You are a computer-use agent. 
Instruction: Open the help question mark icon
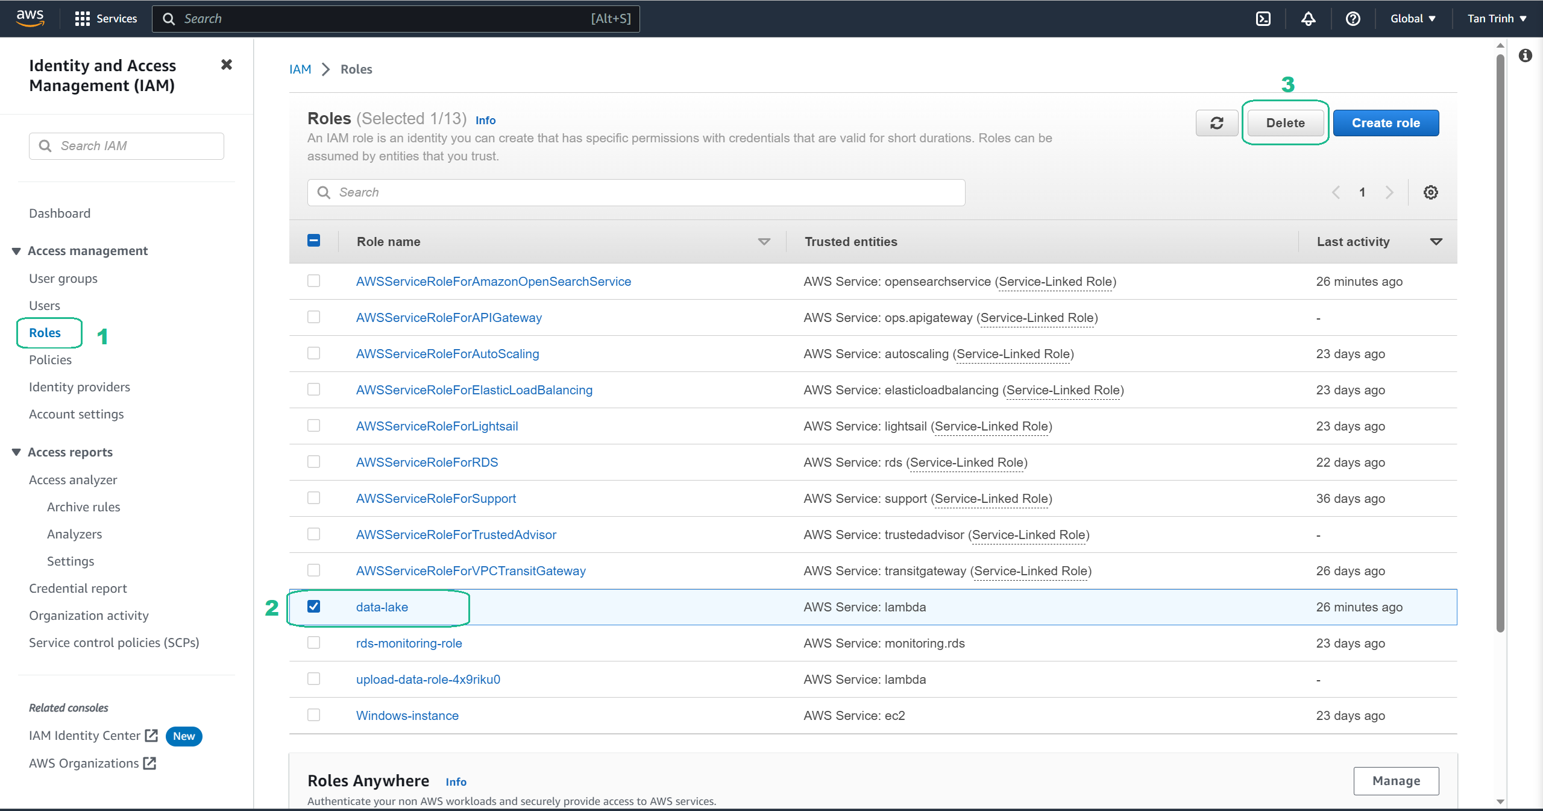tap(1353, 19)
